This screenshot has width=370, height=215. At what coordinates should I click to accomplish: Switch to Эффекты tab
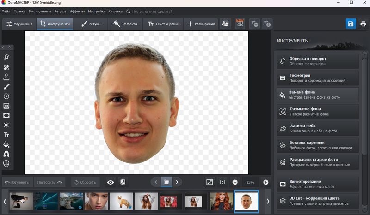tap(125, 24)
